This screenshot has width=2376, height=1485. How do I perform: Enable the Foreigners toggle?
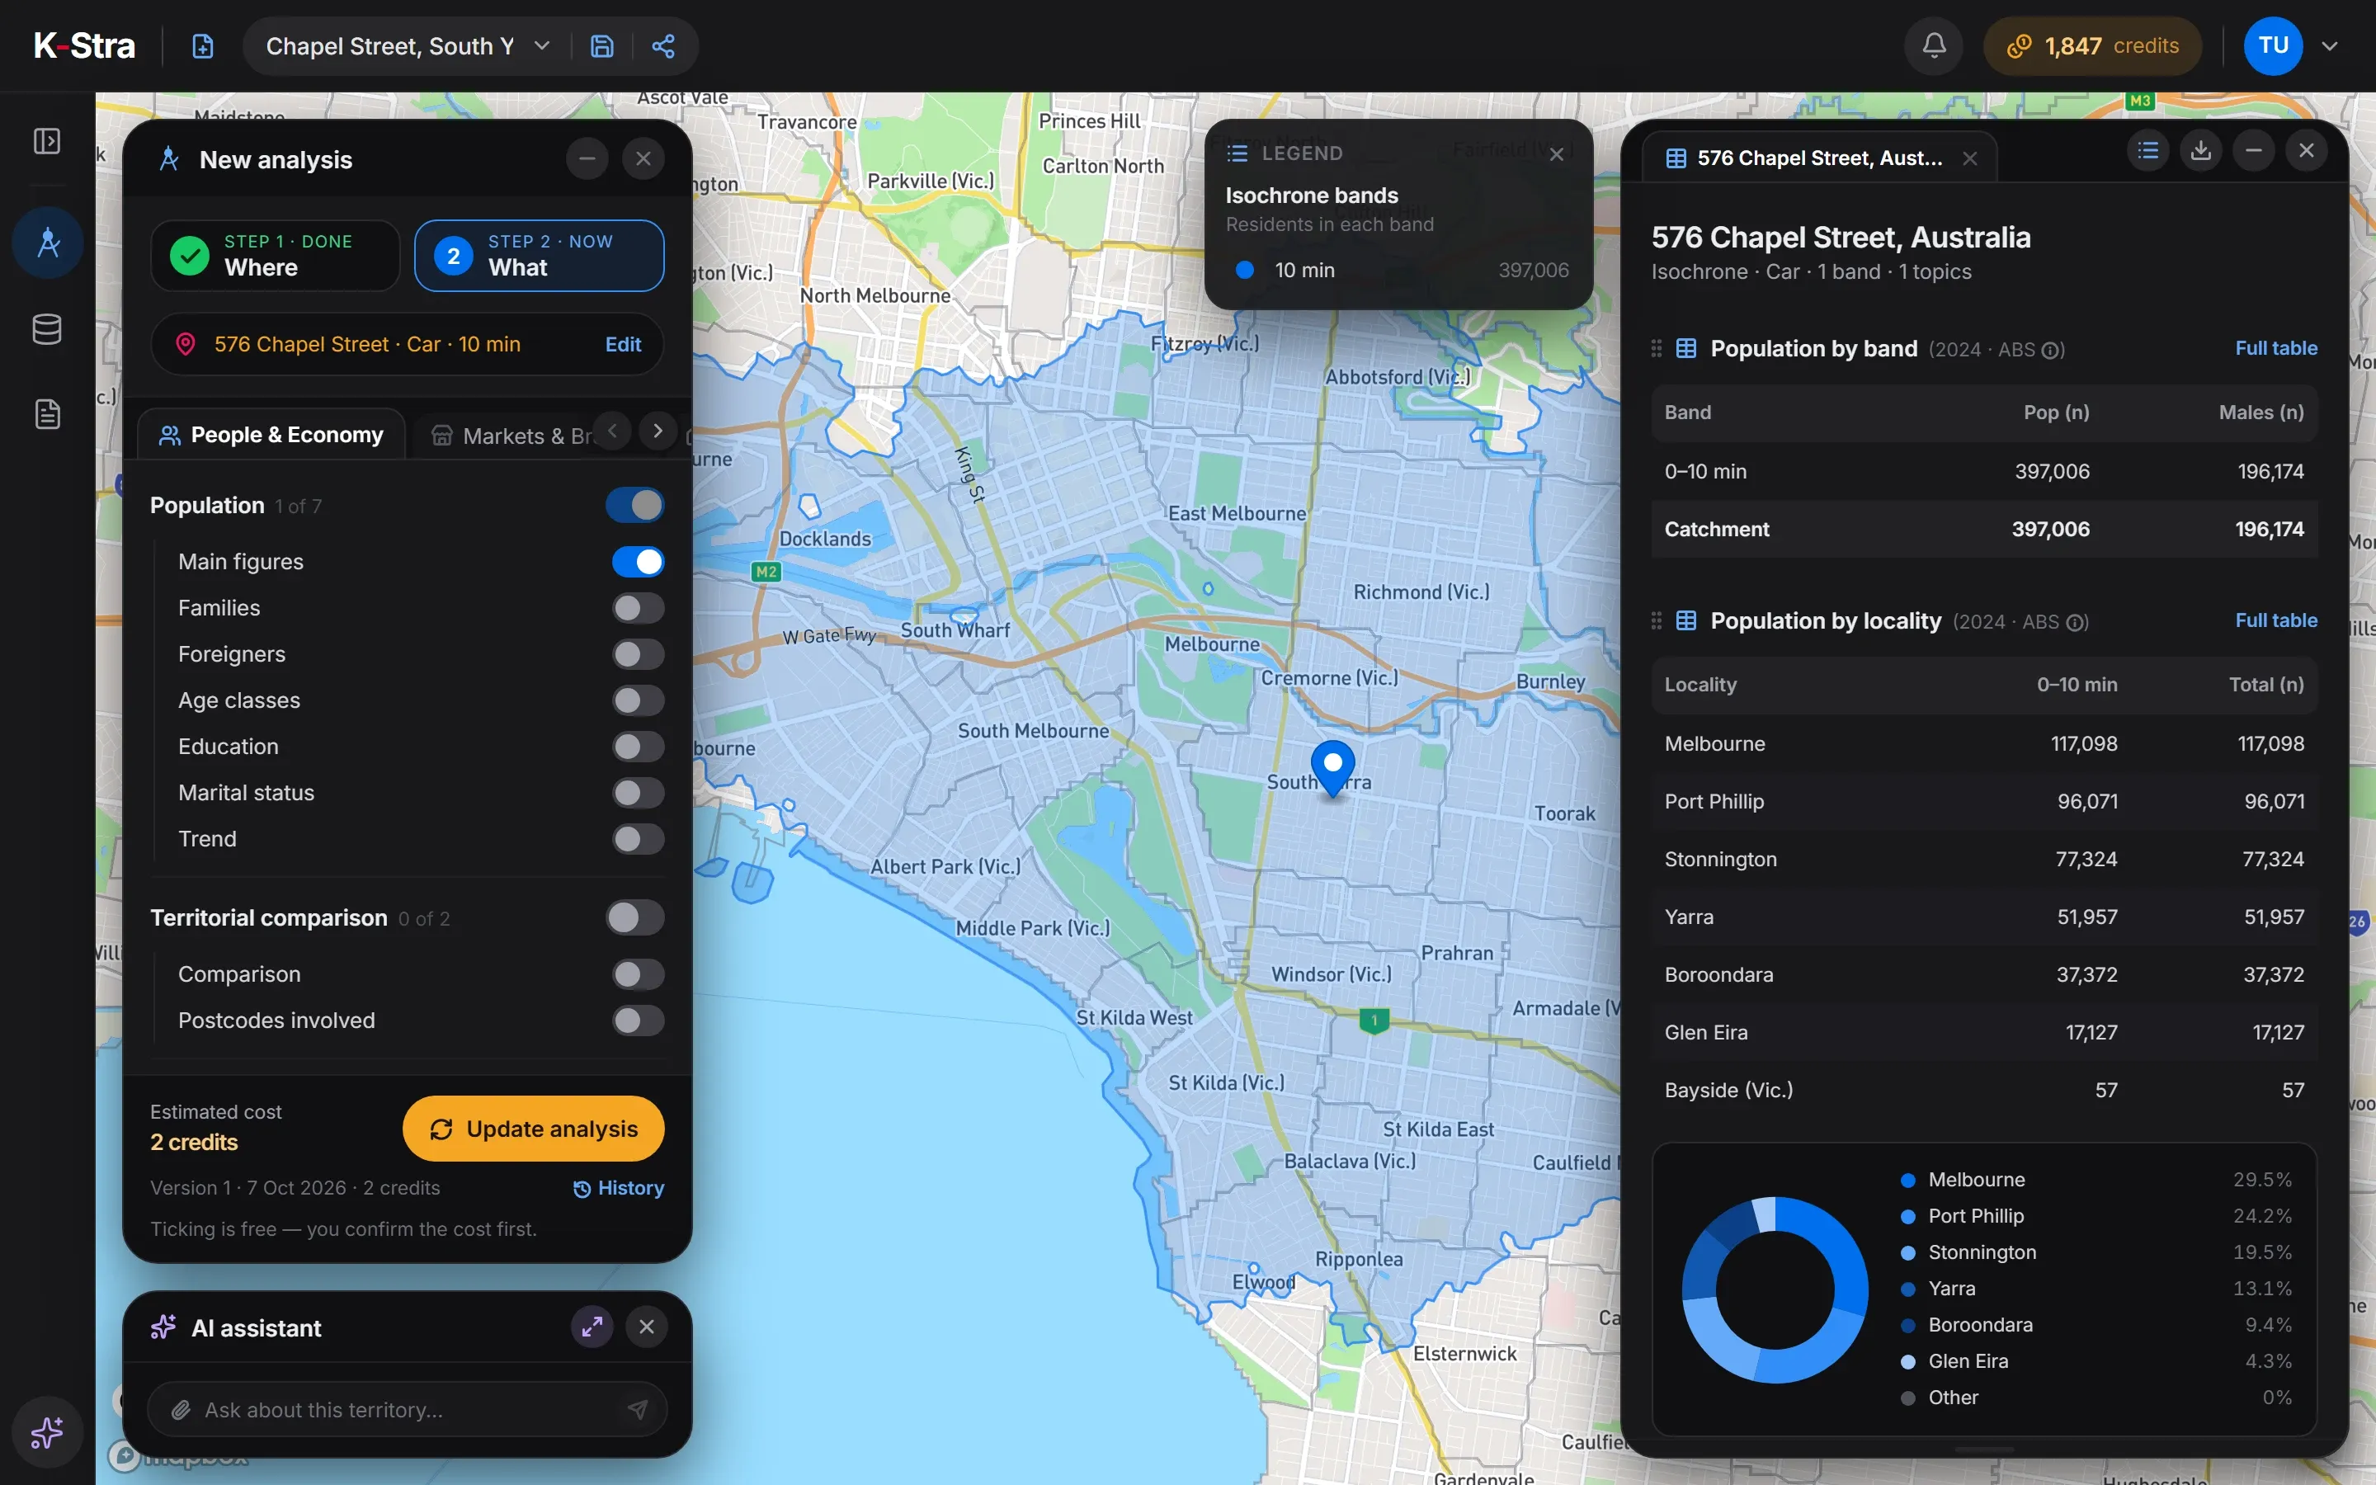click(639, 654)
